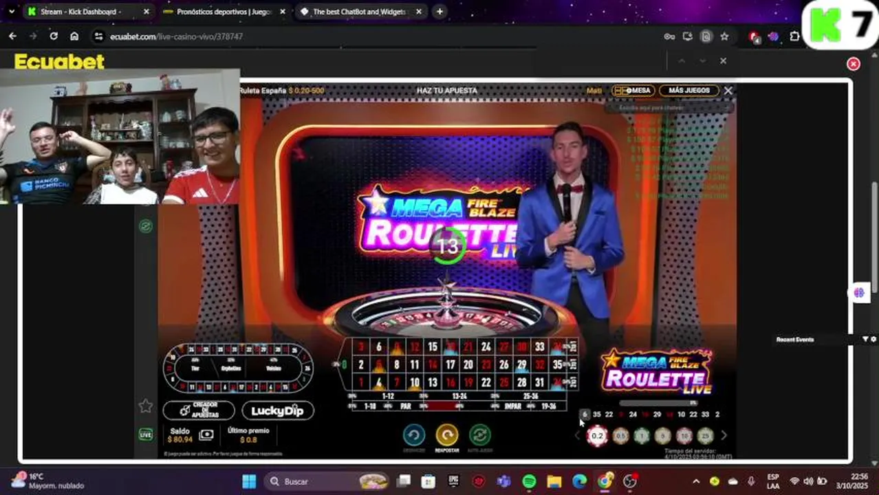The height and width of the screenshot is (495, 879).
Task: Select the 25 value chip
Action: click(705, 436)
